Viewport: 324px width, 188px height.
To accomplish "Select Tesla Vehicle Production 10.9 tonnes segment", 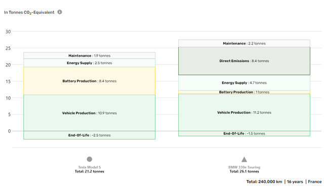I will 89,113.
